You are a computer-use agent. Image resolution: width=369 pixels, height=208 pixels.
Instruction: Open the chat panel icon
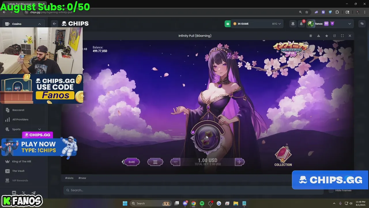(x=362, y=24)
